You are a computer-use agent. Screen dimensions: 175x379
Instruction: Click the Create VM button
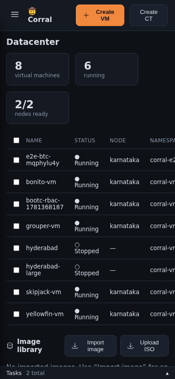click(100, 15)
